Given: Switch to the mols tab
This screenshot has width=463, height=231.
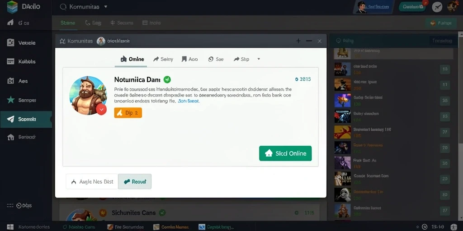Looking at the screenshot, I should click(x=151, y=23).
